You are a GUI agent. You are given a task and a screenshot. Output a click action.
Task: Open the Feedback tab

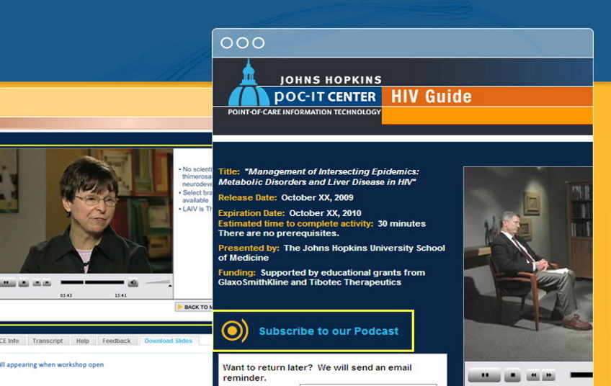(x=117, y=341)
